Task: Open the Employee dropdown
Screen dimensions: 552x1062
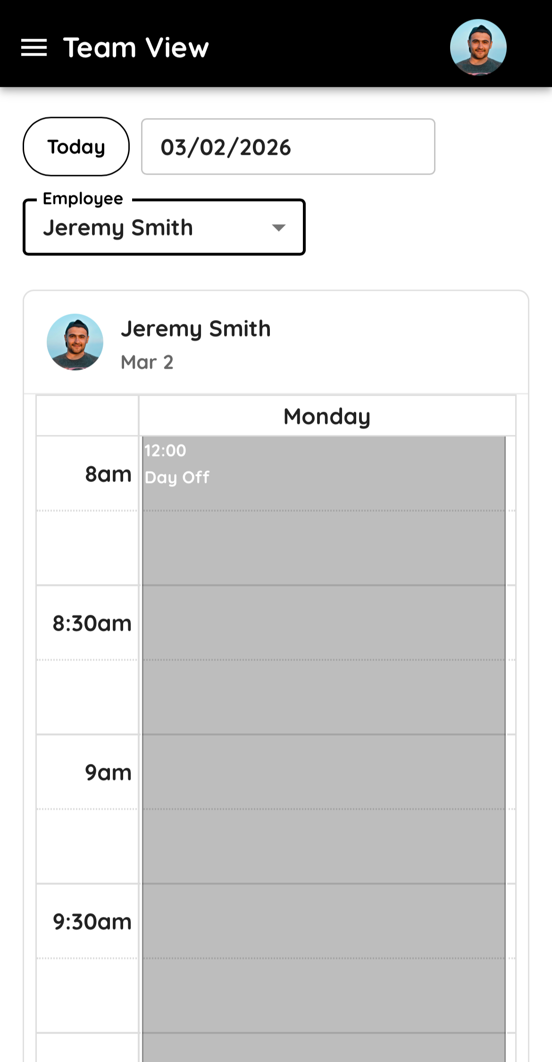Action: (x=164, y=227)
